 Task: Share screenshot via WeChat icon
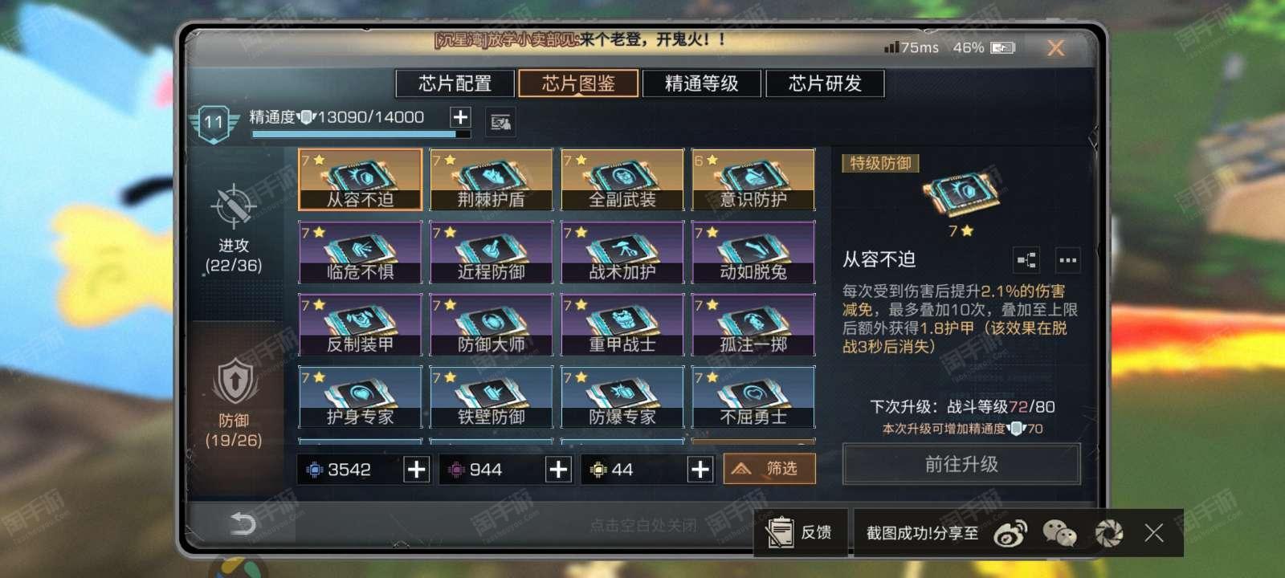(1059, 533)
